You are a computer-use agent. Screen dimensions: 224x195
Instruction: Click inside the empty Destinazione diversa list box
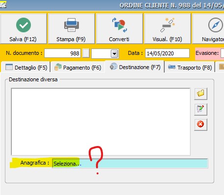tap(101, 122)
